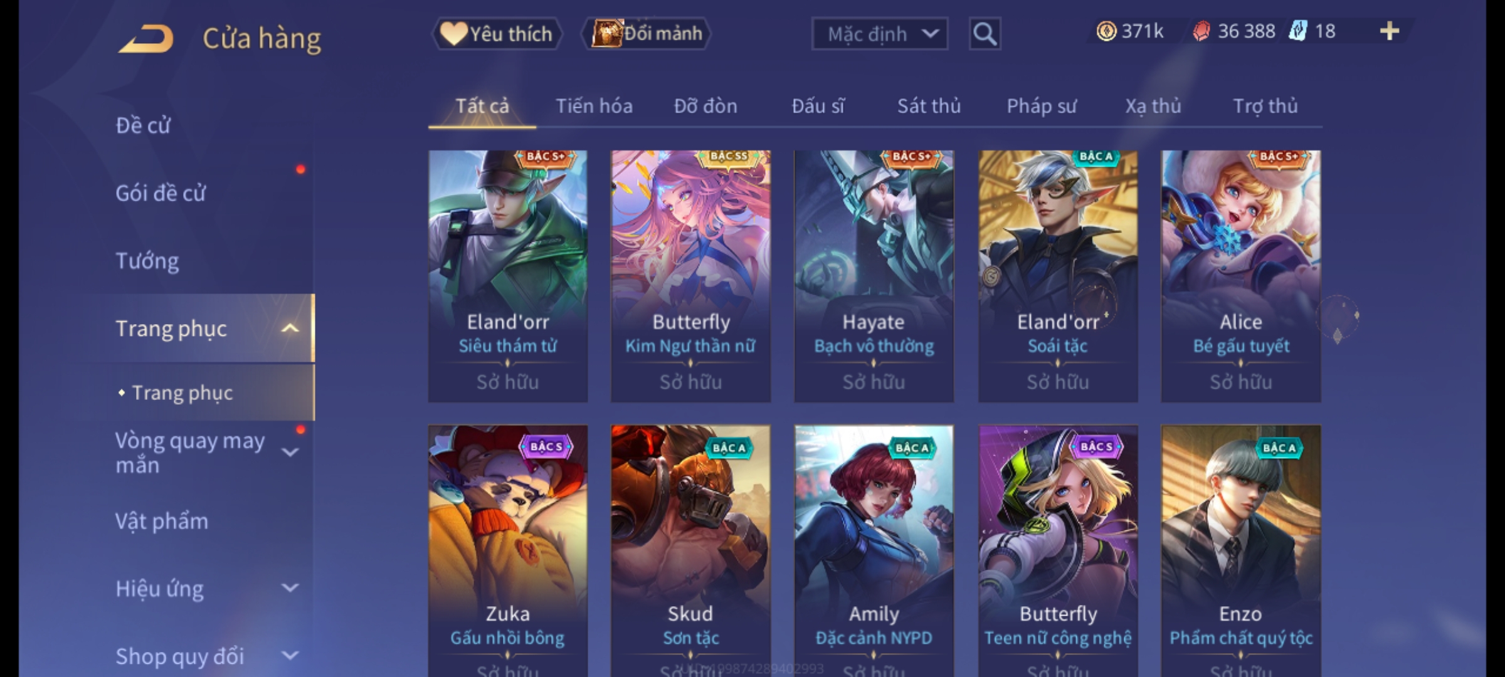1505x677 pixels.
Task: Expand Vòng quay may mắn section
Action: (290, 452)
